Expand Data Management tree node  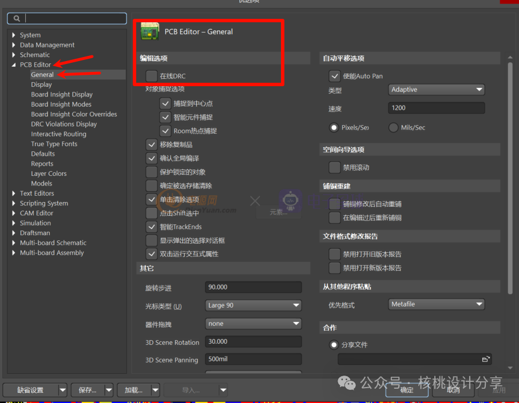pyautogui.click(x=13, y=45)
